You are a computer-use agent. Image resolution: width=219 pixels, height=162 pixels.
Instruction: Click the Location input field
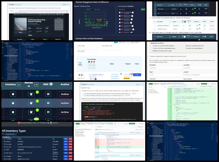pyautogui.click(x=200, y=75)
